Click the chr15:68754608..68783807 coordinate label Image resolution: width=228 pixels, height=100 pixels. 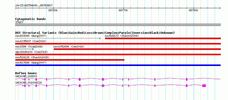click(34, 6)
